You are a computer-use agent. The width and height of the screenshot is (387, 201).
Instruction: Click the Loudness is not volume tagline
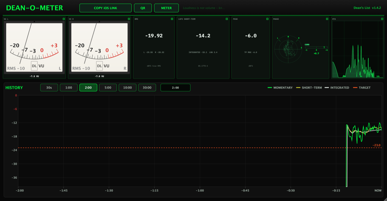coord(203,8)
